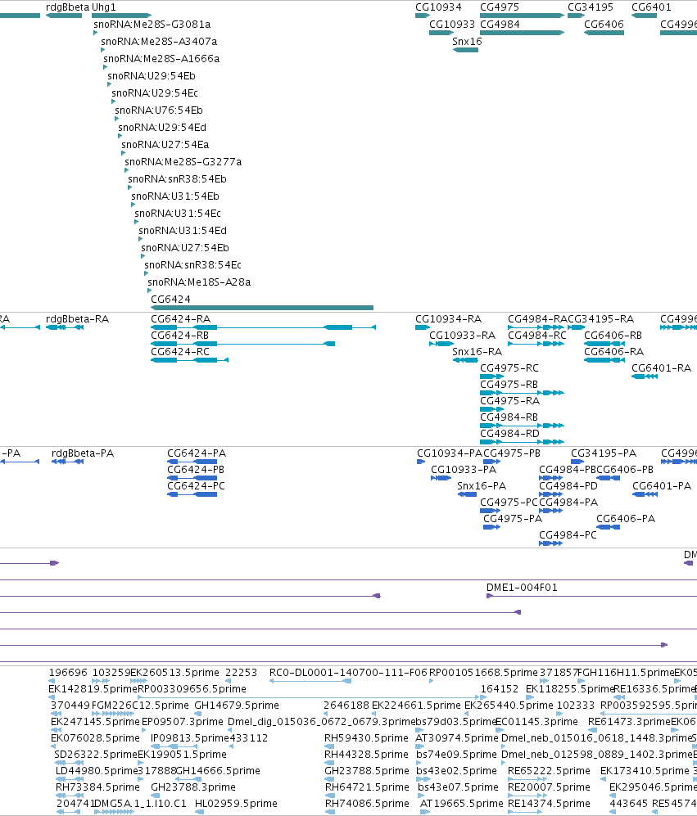Image resolution: width=697 pixels, height=816 pixels.
Task: Select protein rdgBbeta-PA
Action: tap(68, 462)
